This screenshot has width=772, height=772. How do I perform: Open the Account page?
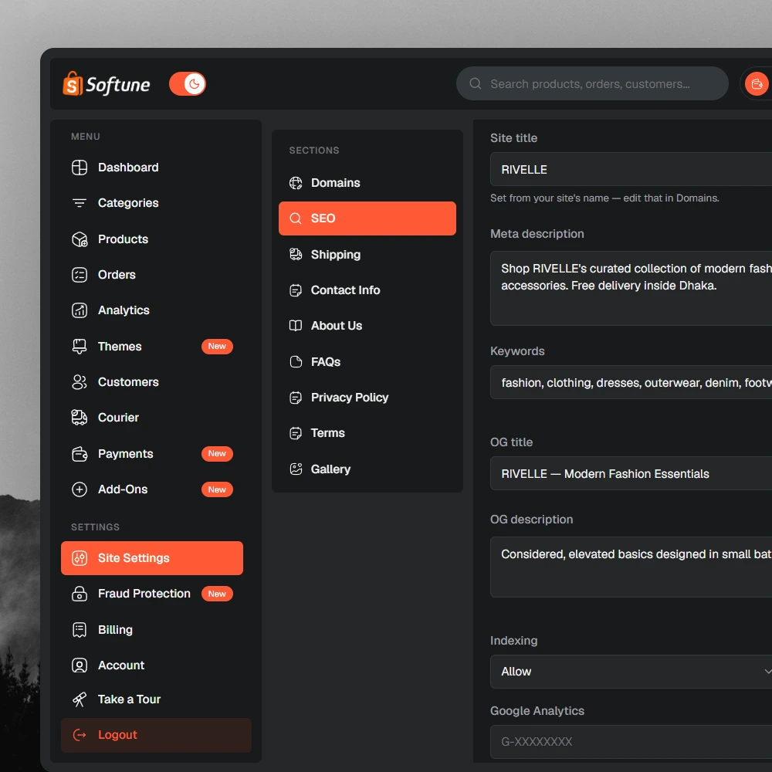[151, 665]
